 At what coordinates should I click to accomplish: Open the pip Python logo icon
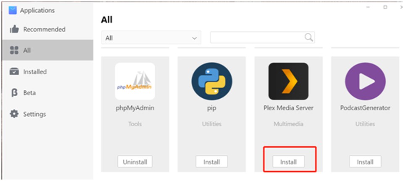[x=212, y=81]
